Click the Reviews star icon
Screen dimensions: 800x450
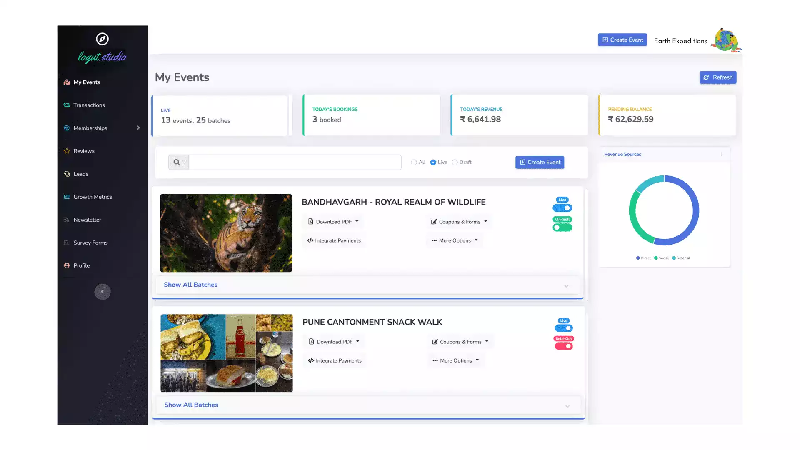pos(67,151)
